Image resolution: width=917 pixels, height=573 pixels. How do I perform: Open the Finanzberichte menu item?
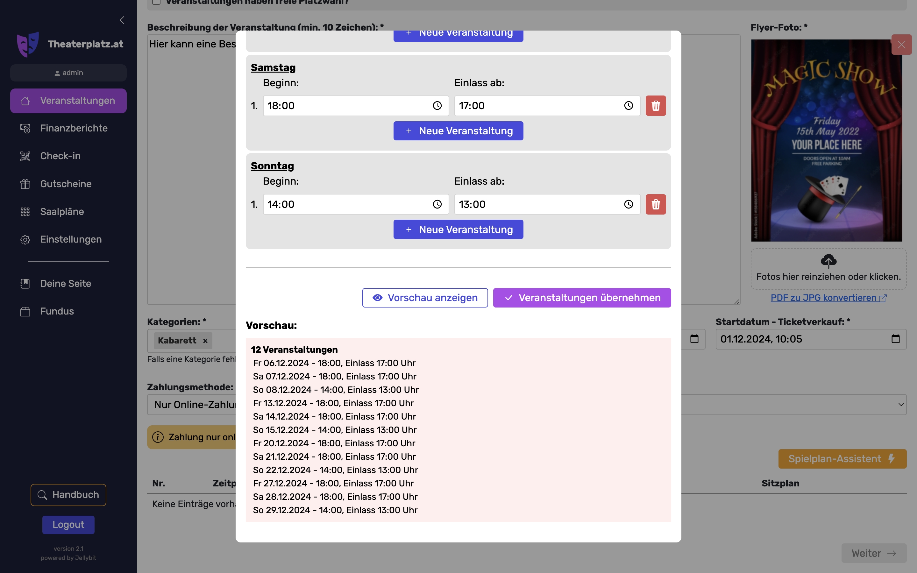point(74,128)
